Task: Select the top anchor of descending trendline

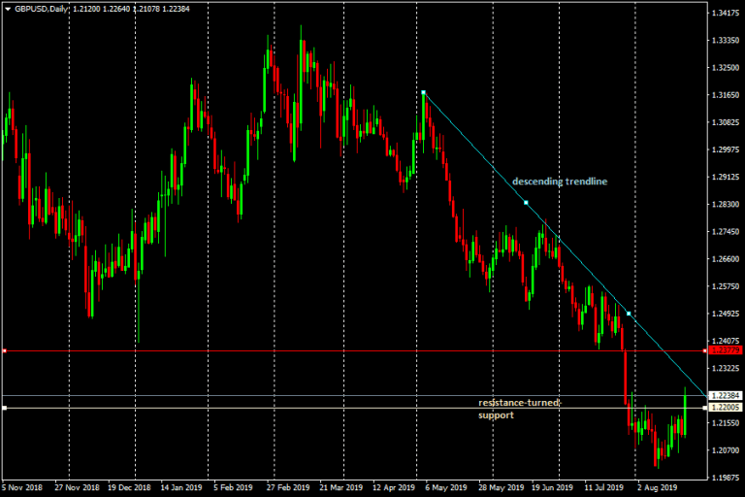Action: pyautogui.click(x=424, y=92)
